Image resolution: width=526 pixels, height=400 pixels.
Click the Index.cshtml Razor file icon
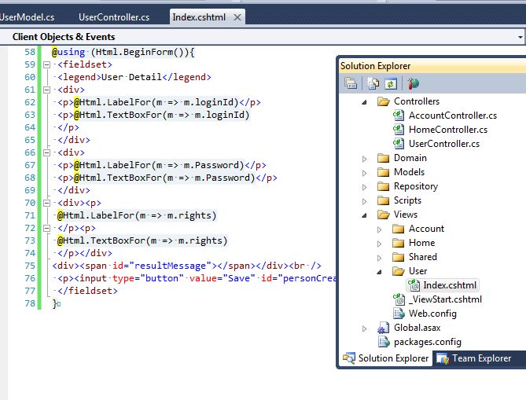click(x=414, y=285)
